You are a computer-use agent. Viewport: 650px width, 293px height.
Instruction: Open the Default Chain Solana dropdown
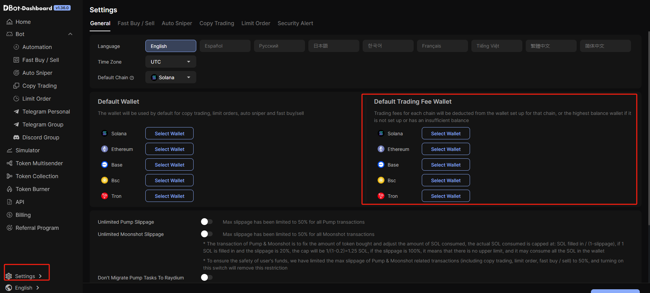170,77
